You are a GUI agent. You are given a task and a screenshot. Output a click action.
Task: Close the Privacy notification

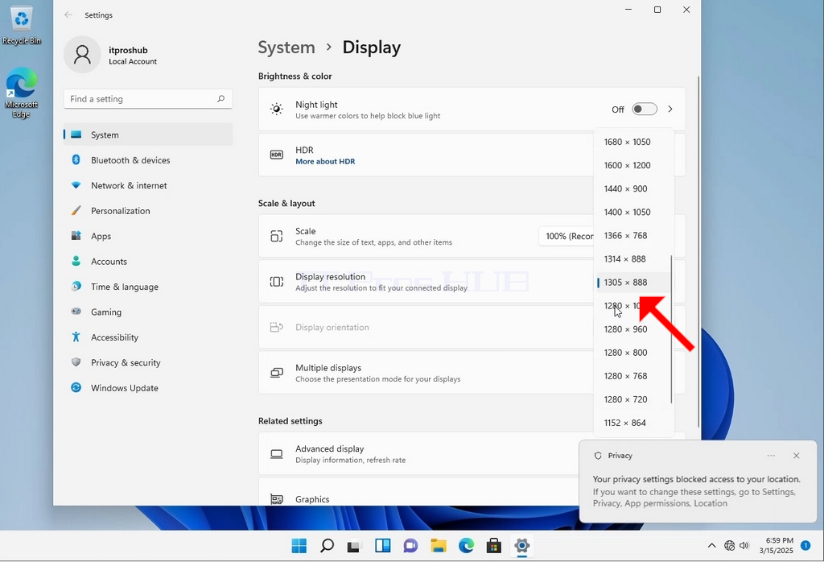pos(796,456)
